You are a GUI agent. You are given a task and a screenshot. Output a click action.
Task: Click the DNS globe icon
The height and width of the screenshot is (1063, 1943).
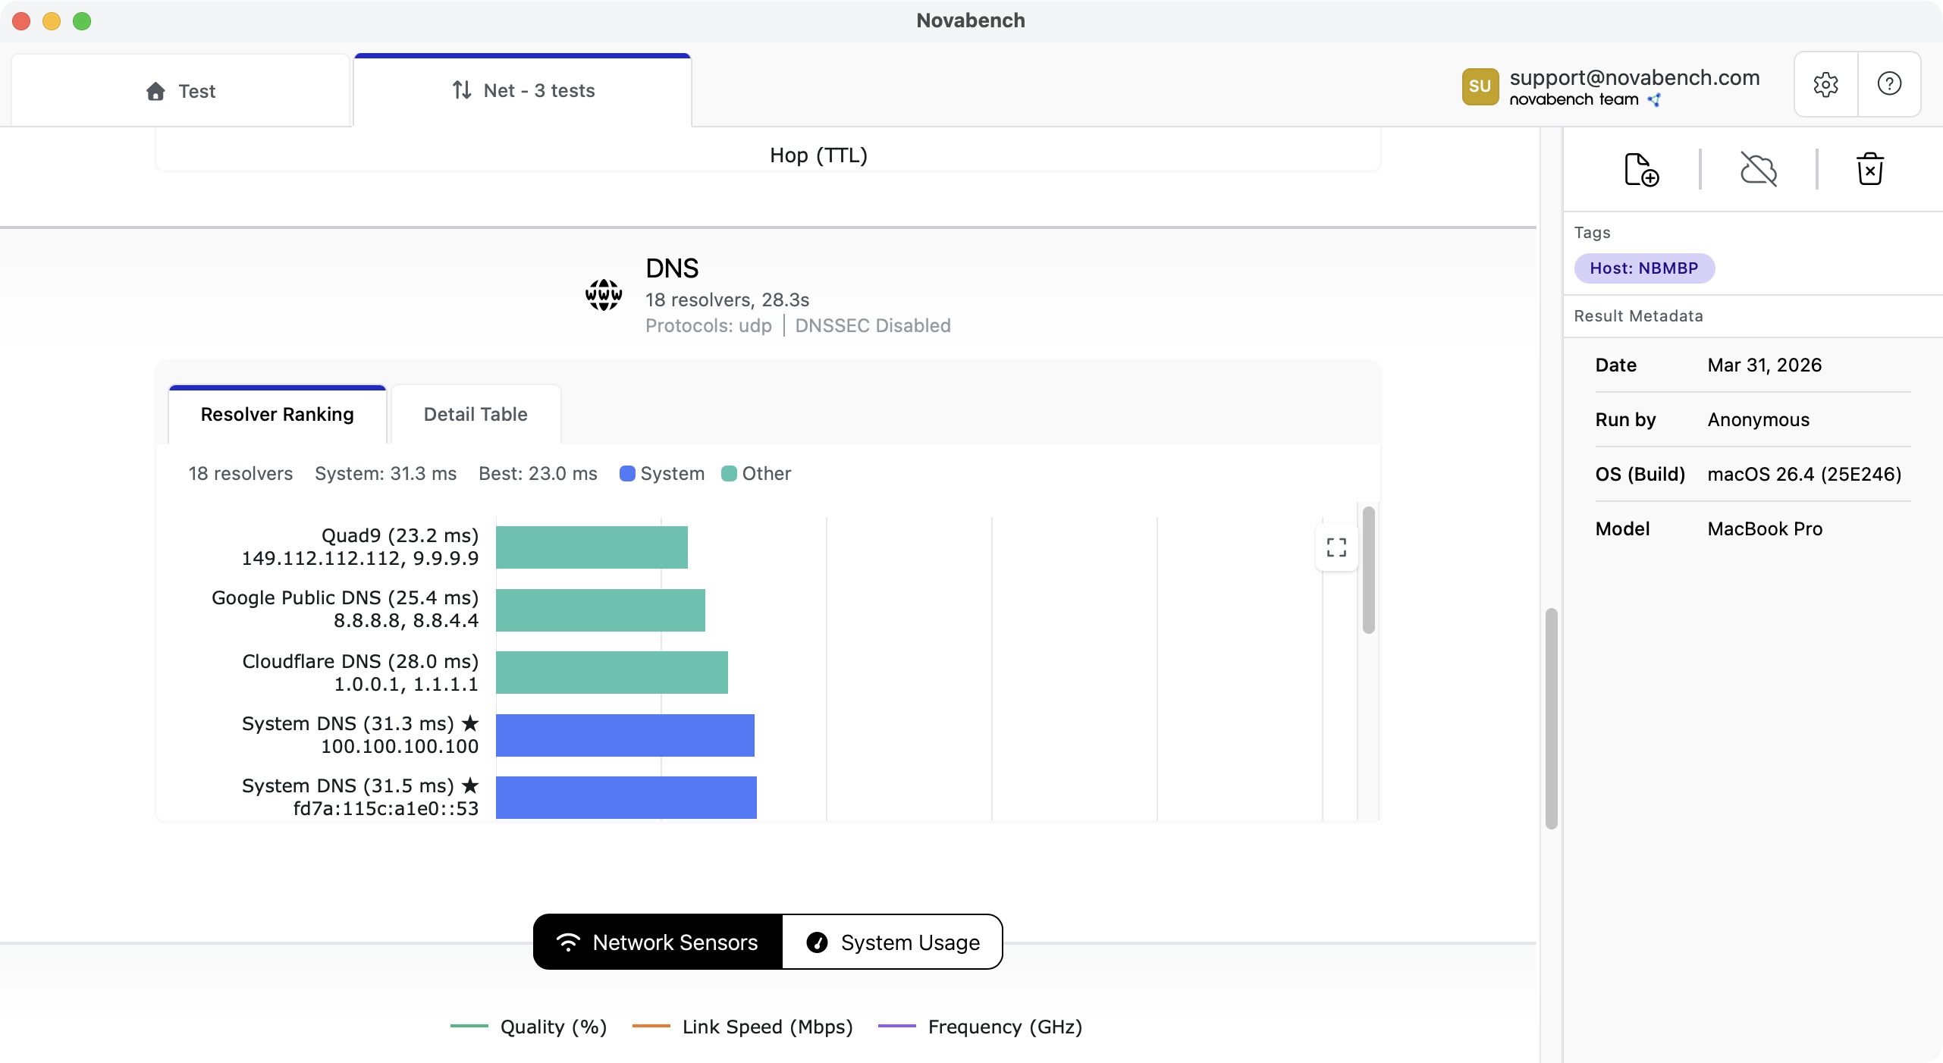tap(603, 295)
